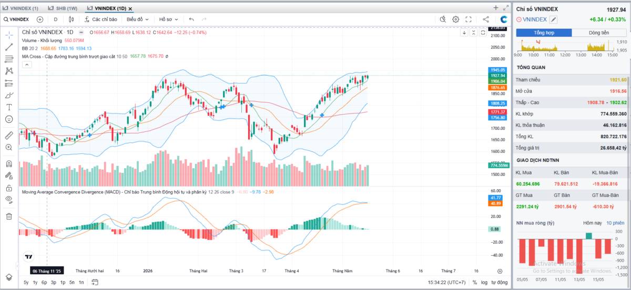Open the Fibonacci retracement tools
631x290 pixels.
pyautogui.click(x=9, y=59)
